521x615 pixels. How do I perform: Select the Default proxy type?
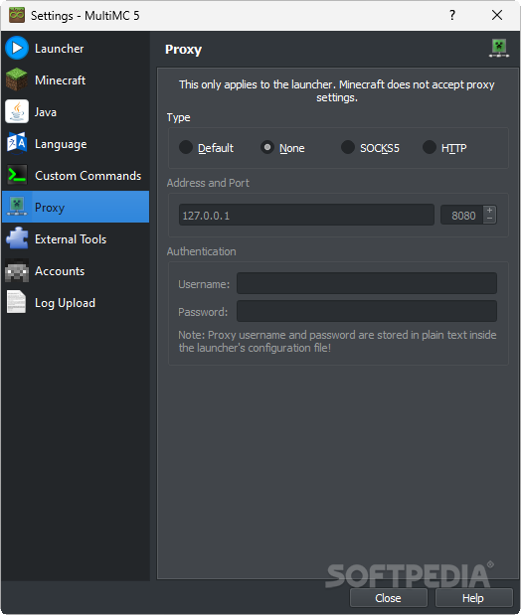pos(207,148)
